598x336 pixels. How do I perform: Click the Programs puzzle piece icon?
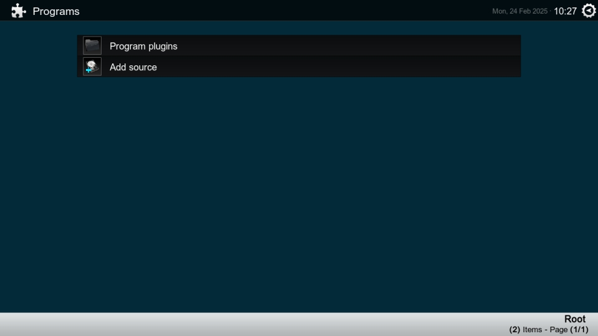pos(18,11)
